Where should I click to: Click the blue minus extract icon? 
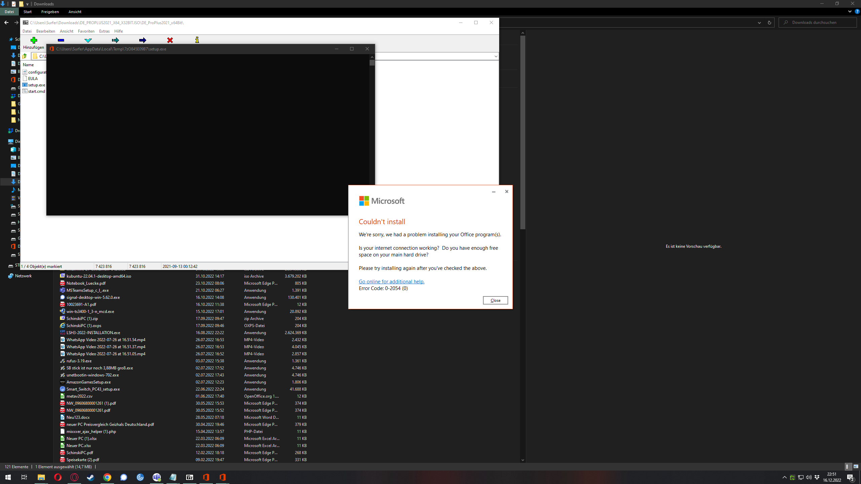(x=61, y=40)
